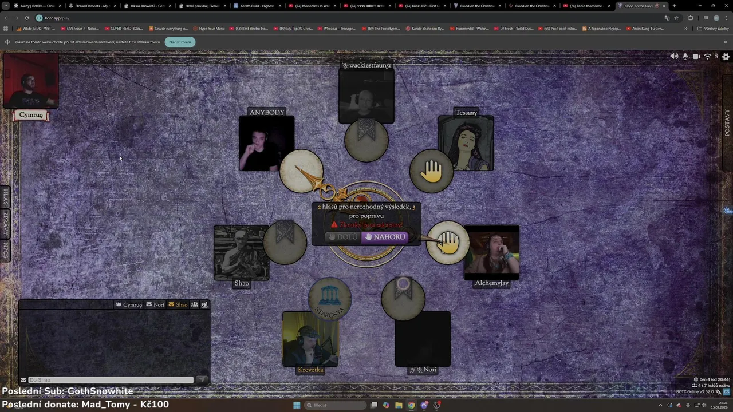Vote NAHORU hand up button

(x=385, y=237)
